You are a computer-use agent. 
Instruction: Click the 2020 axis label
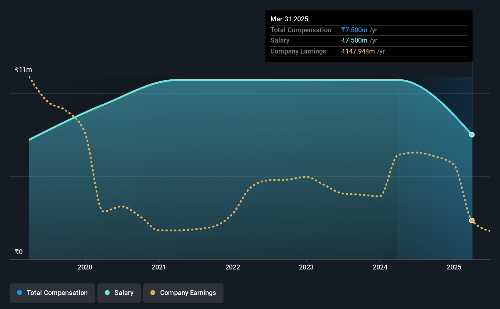point(85,267)
